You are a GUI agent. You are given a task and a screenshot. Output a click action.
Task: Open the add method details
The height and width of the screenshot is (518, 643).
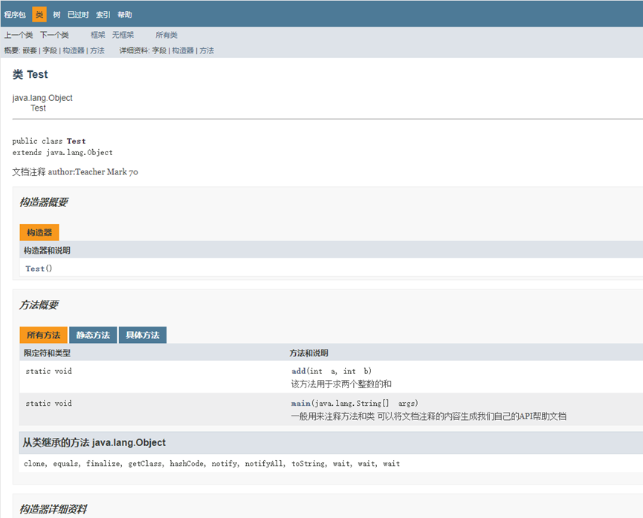(298, 370)
